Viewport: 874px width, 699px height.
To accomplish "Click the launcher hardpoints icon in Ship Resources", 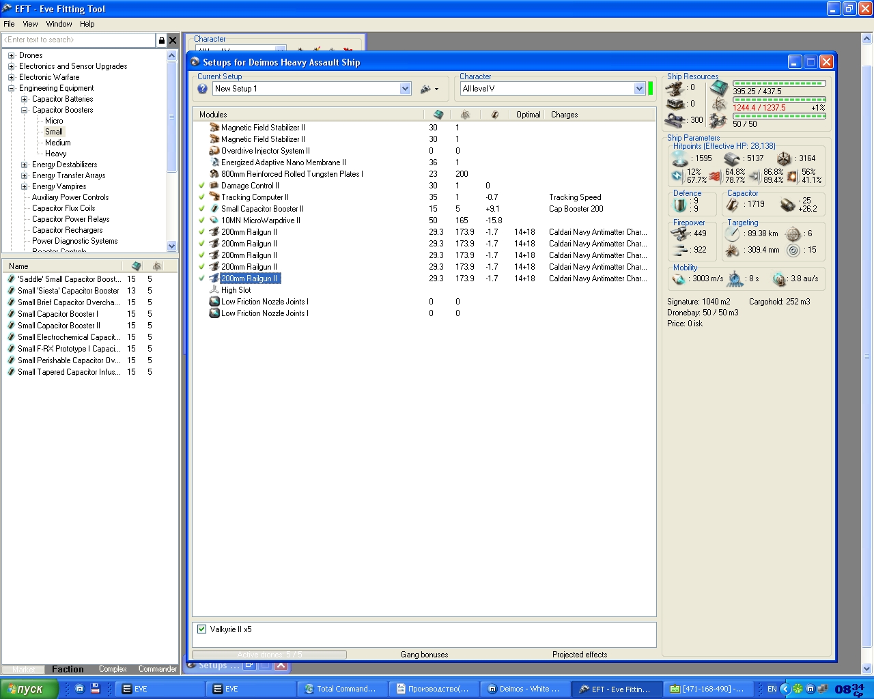I will [675, 104].
